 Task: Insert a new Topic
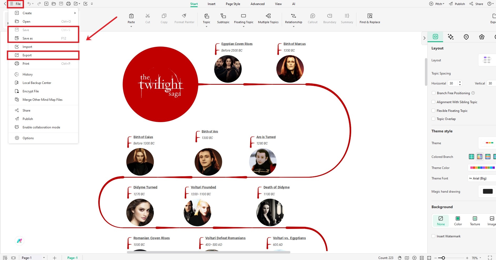(207, 18)
